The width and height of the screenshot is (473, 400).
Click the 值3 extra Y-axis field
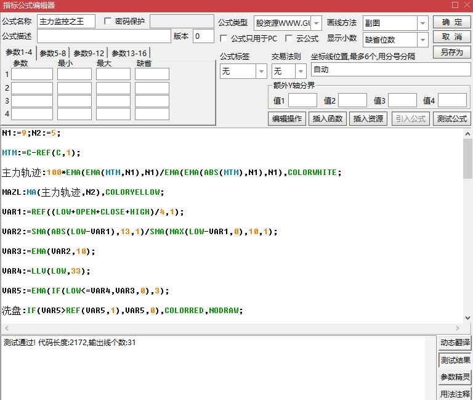(402, 100)
